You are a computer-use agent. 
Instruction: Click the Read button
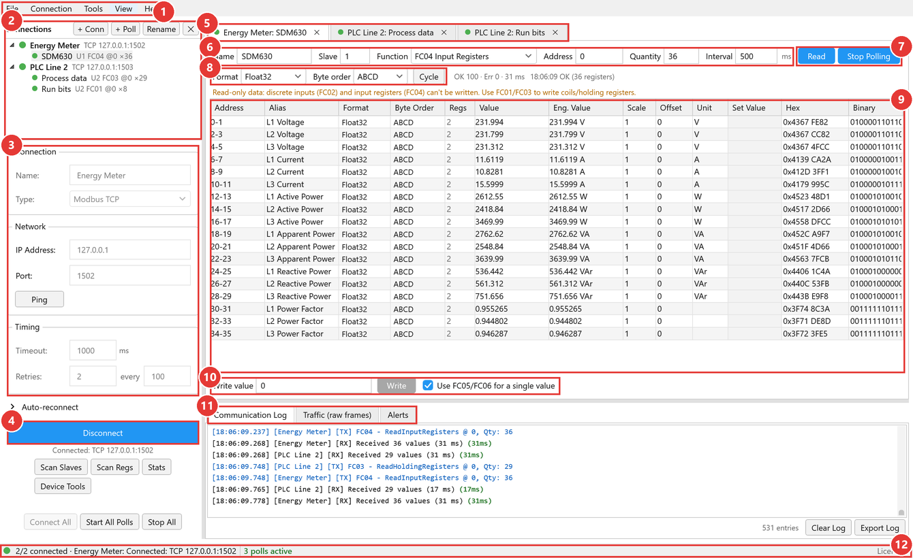(816, 56)
